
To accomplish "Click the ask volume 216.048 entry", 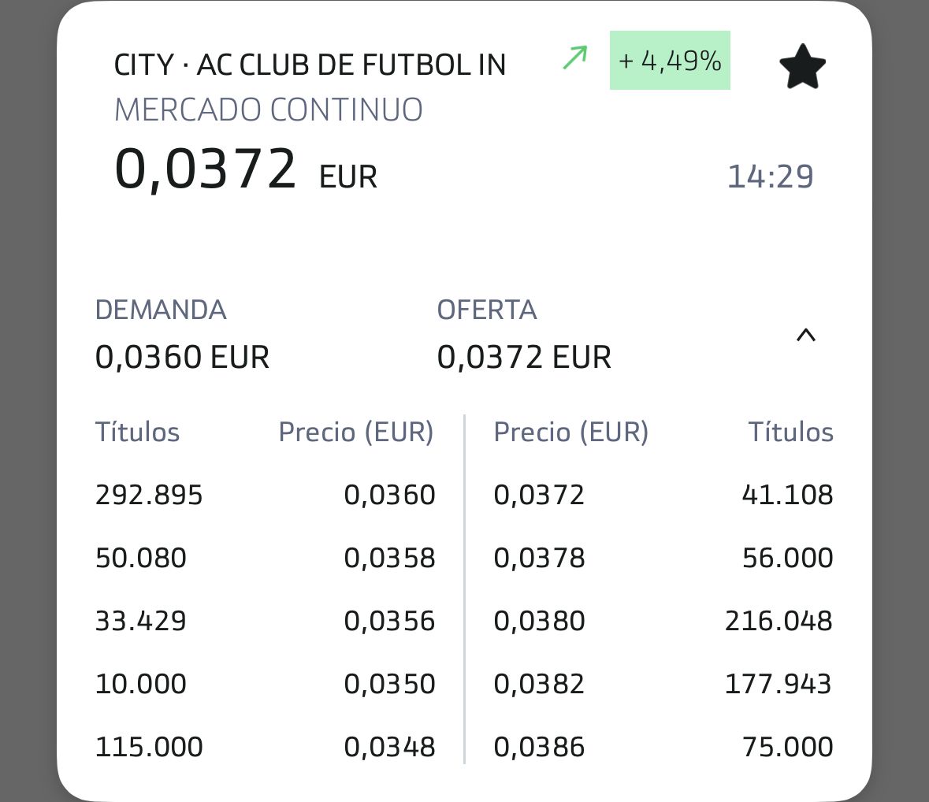I will pyautogui.click(x=779, y=621).
